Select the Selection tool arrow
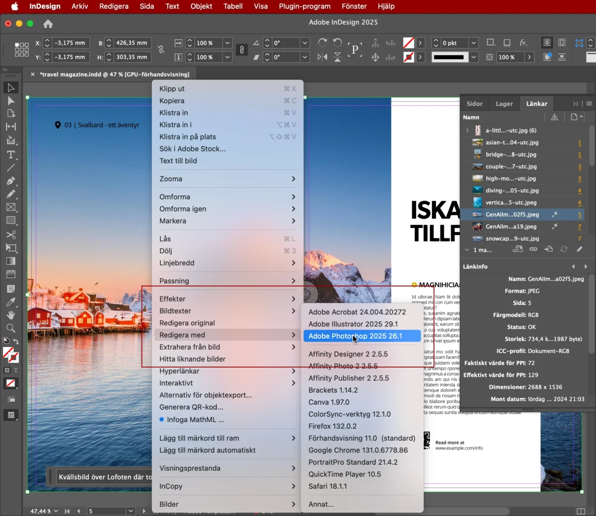This screenshot has height=516, width=596. pyautogui.click(x=11, y=88)
